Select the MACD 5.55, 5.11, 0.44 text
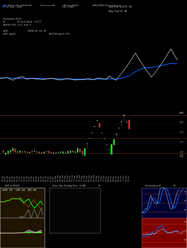 17,25
